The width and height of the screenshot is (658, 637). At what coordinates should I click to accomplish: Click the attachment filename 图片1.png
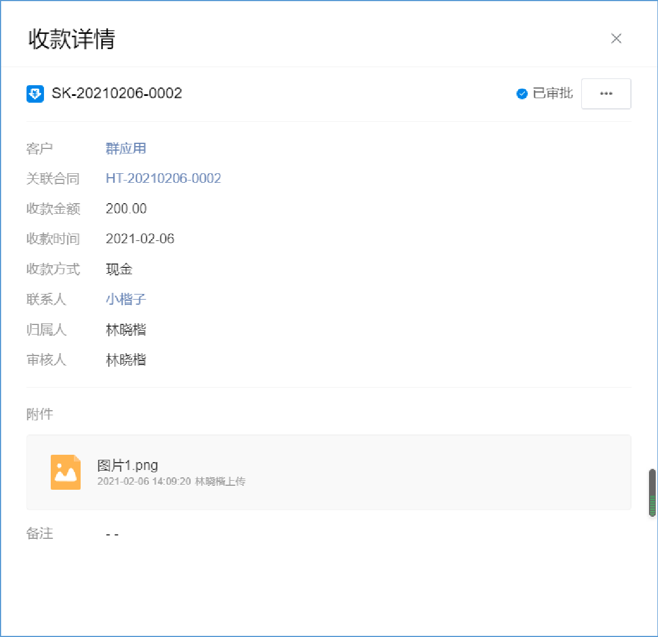click(x=127, y=465)
